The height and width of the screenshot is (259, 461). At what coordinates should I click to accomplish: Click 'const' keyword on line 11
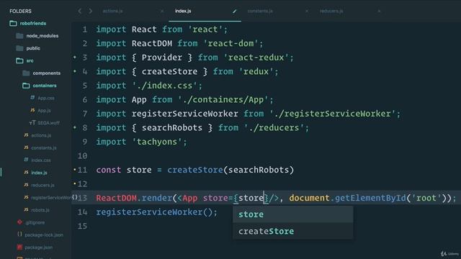tap(109, 170)
